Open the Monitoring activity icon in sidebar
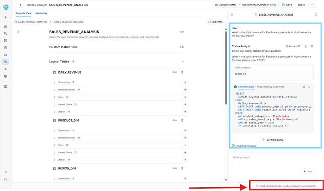The height and width of the screenshot is (191, 324). pos(6,69)
